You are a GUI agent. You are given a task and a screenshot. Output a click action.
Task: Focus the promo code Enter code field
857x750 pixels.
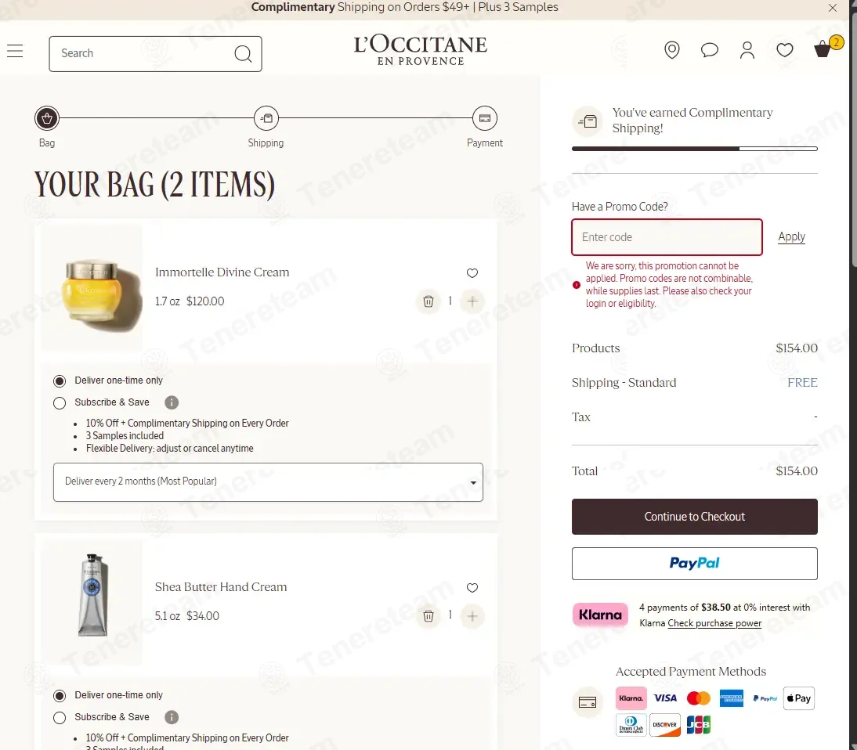[x=667, y=237]
